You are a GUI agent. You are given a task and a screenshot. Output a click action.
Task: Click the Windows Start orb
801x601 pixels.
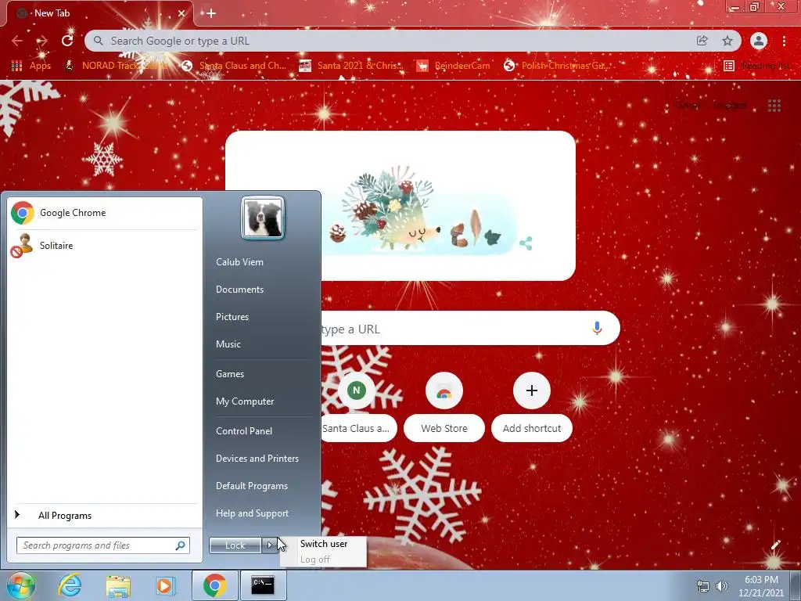click(x=20, y=585)
